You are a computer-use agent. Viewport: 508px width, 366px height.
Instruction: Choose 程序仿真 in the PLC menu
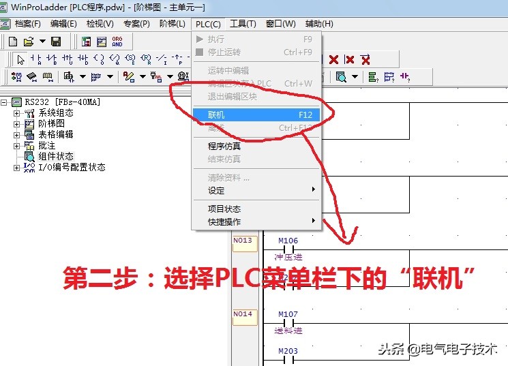pos(256,146)
